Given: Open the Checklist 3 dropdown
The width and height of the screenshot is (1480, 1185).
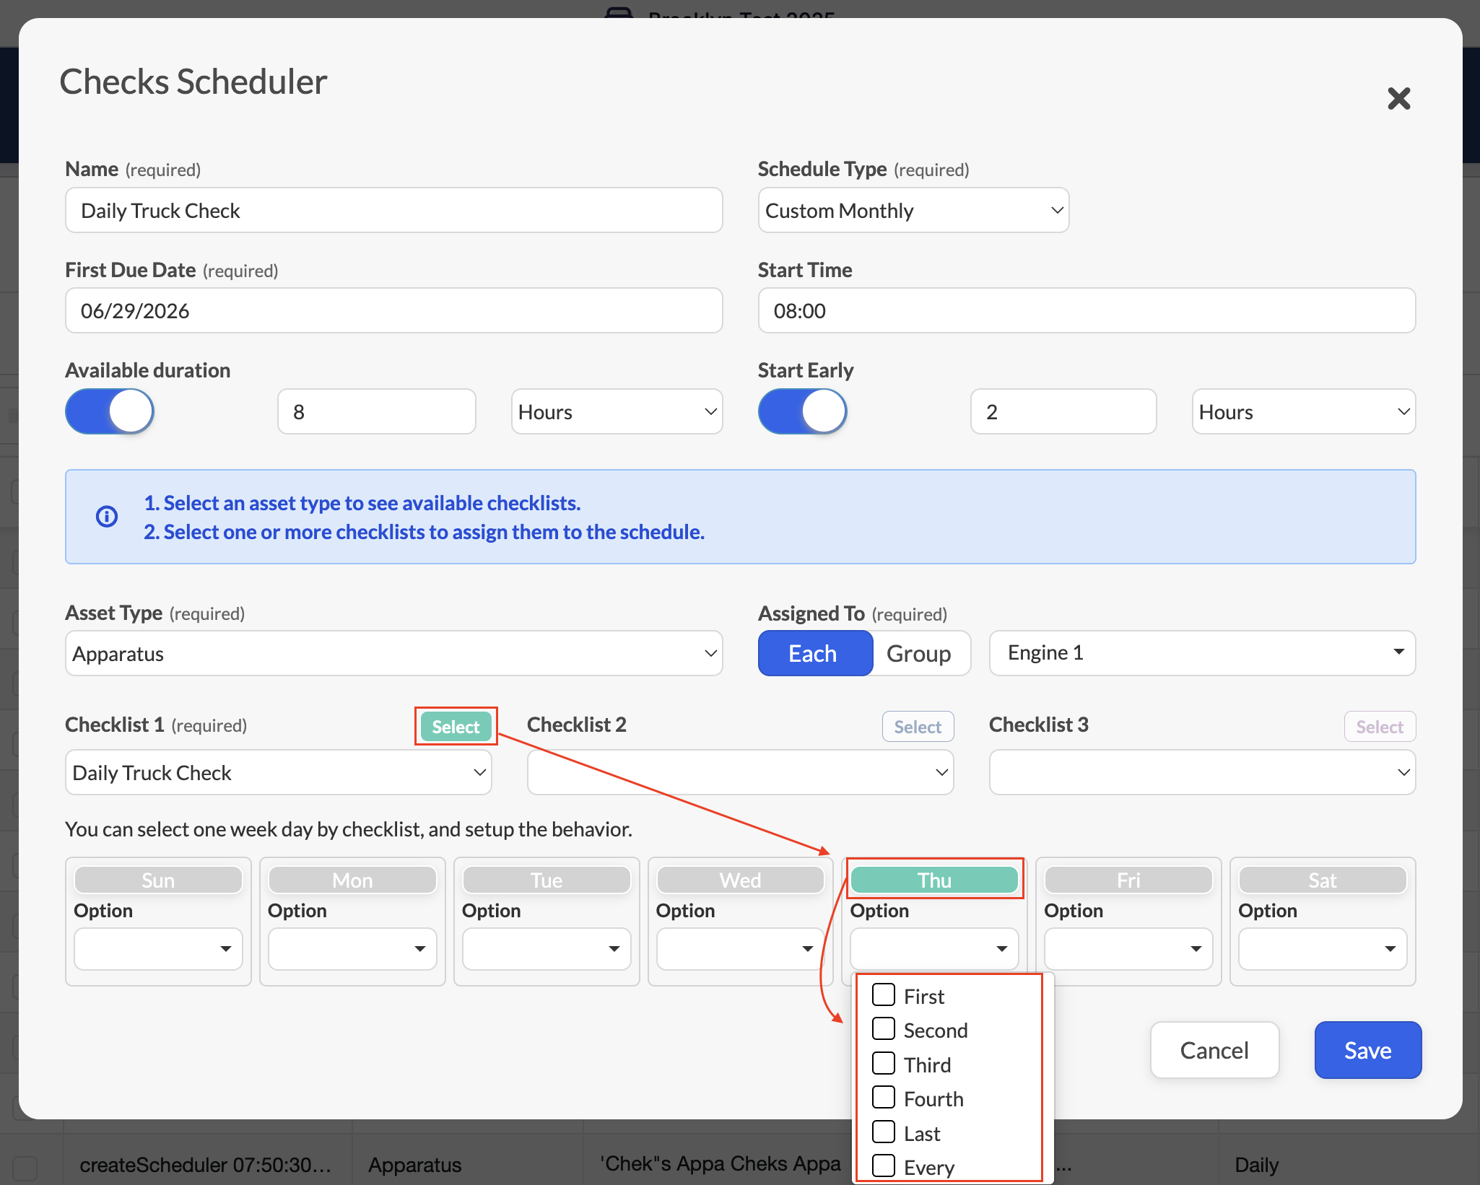Looking at the screenshot, I should (x=1202, y=772).
